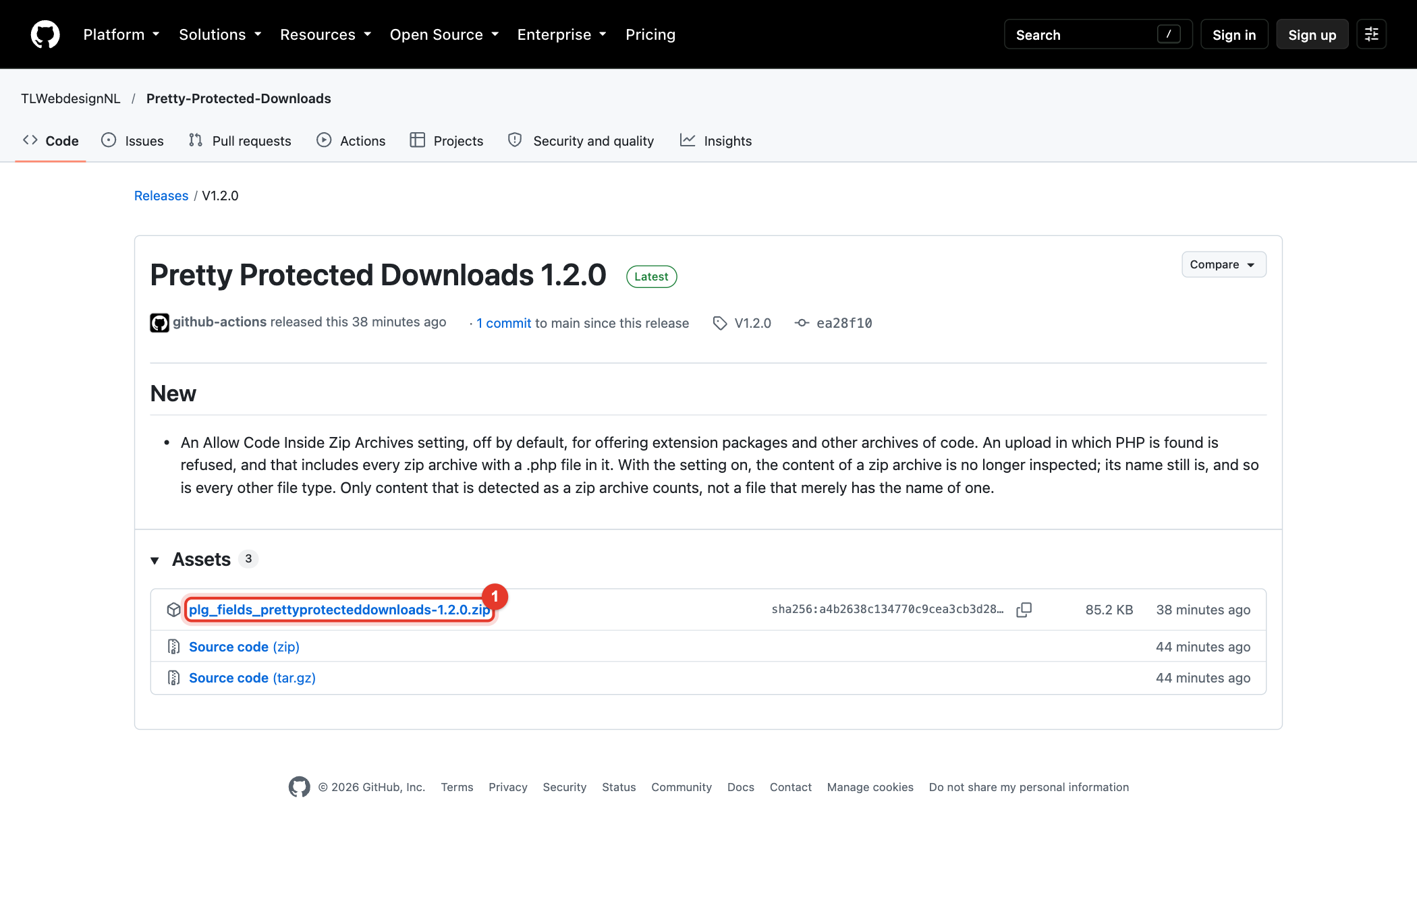Download Source code (tar.gz)
1417x897 pixels.
pos(252,678)
